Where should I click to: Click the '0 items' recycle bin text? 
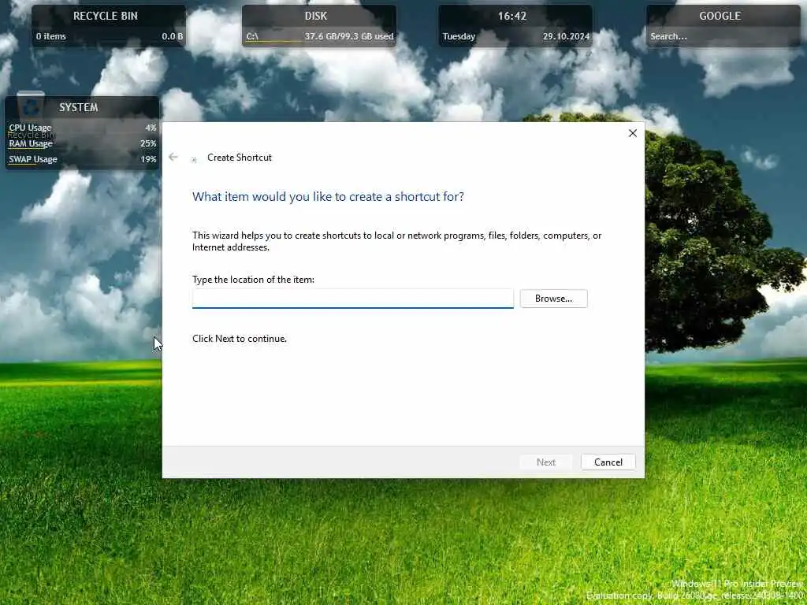click(x=51, y=36)
